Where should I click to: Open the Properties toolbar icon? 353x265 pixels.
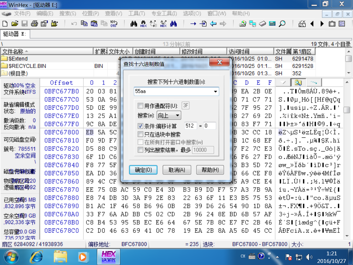[x=44, y=23]
